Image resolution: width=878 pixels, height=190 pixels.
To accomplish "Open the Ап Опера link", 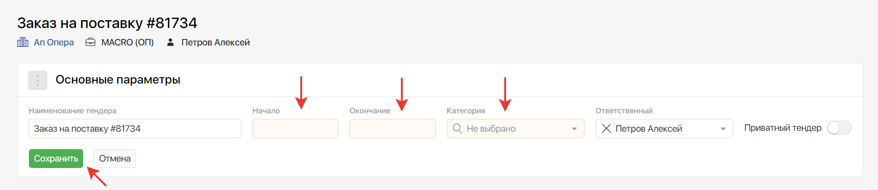I will coord(54,42).
